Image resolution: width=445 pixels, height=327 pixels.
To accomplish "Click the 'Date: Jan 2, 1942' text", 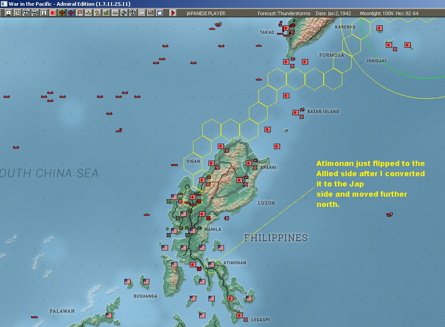I will pos(333,13).
